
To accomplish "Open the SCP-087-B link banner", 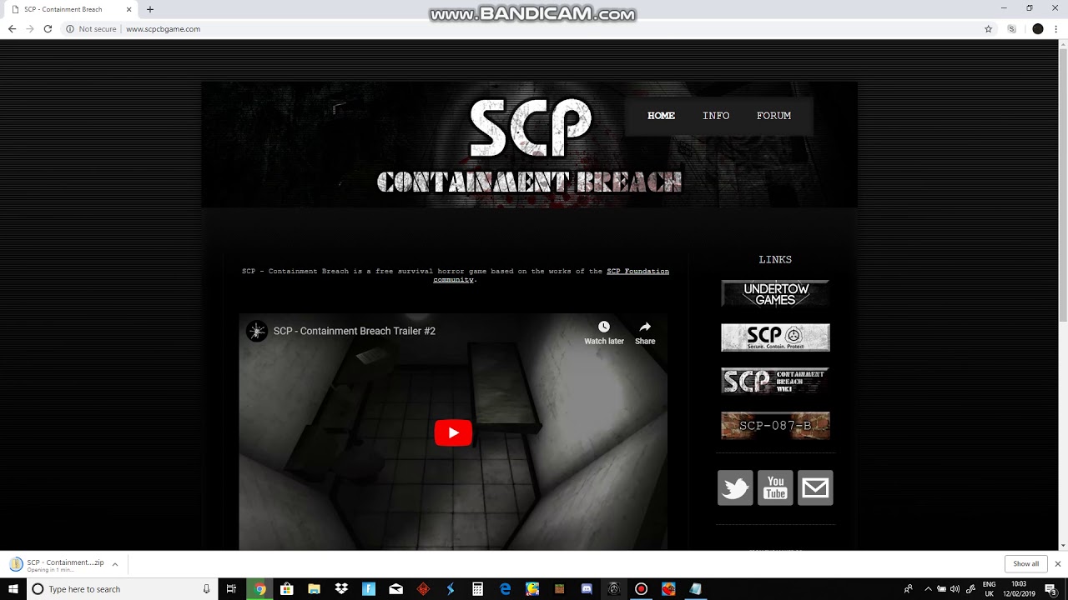I will tap(775, 426).
